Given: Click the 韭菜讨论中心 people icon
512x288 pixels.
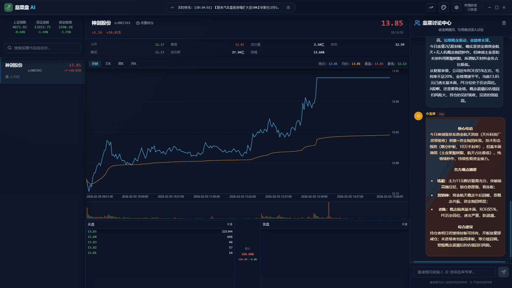Looking at the screenshot, I should [x=417, y=23].
